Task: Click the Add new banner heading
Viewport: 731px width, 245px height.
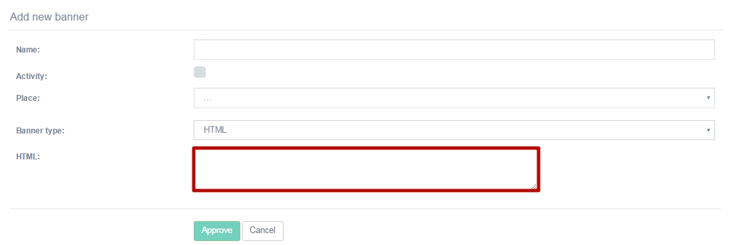Action: point(49,17)
